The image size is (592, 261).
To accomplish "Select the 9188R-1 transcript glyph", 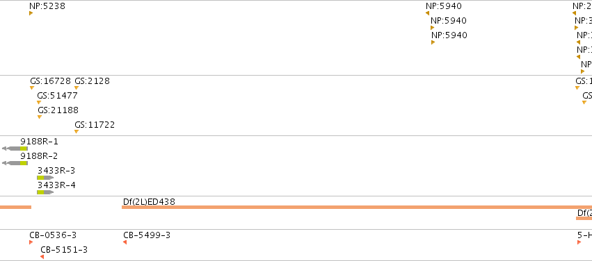I will pyautogui.click(x=15, y=149).
